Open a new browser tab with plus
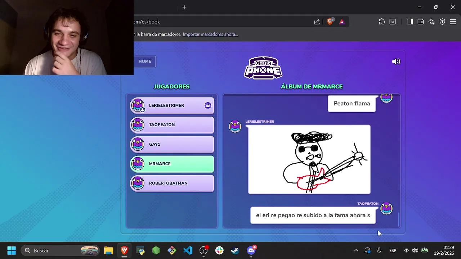The width and height of the screenshot is (461, 259). [184, 7]
